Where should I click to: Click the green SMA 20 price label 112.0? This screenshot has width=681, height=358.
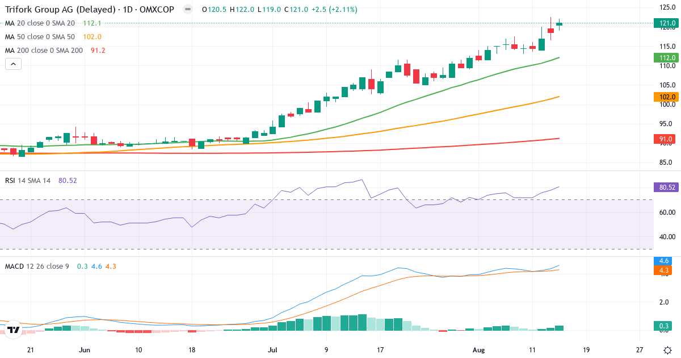[666, 57]
